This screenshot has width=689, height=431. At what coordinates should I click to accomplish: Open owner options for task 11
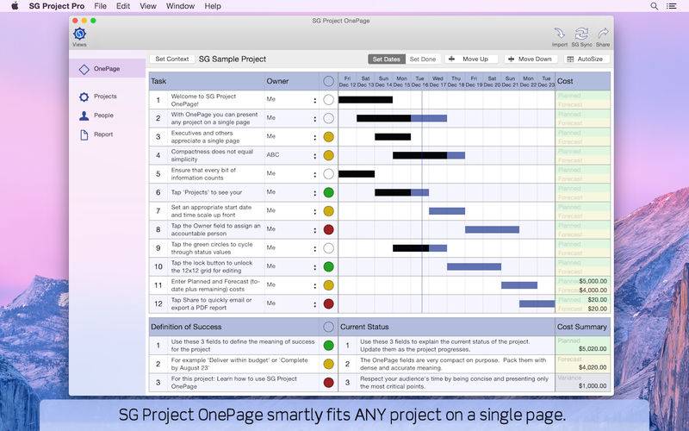click(314, 286)
